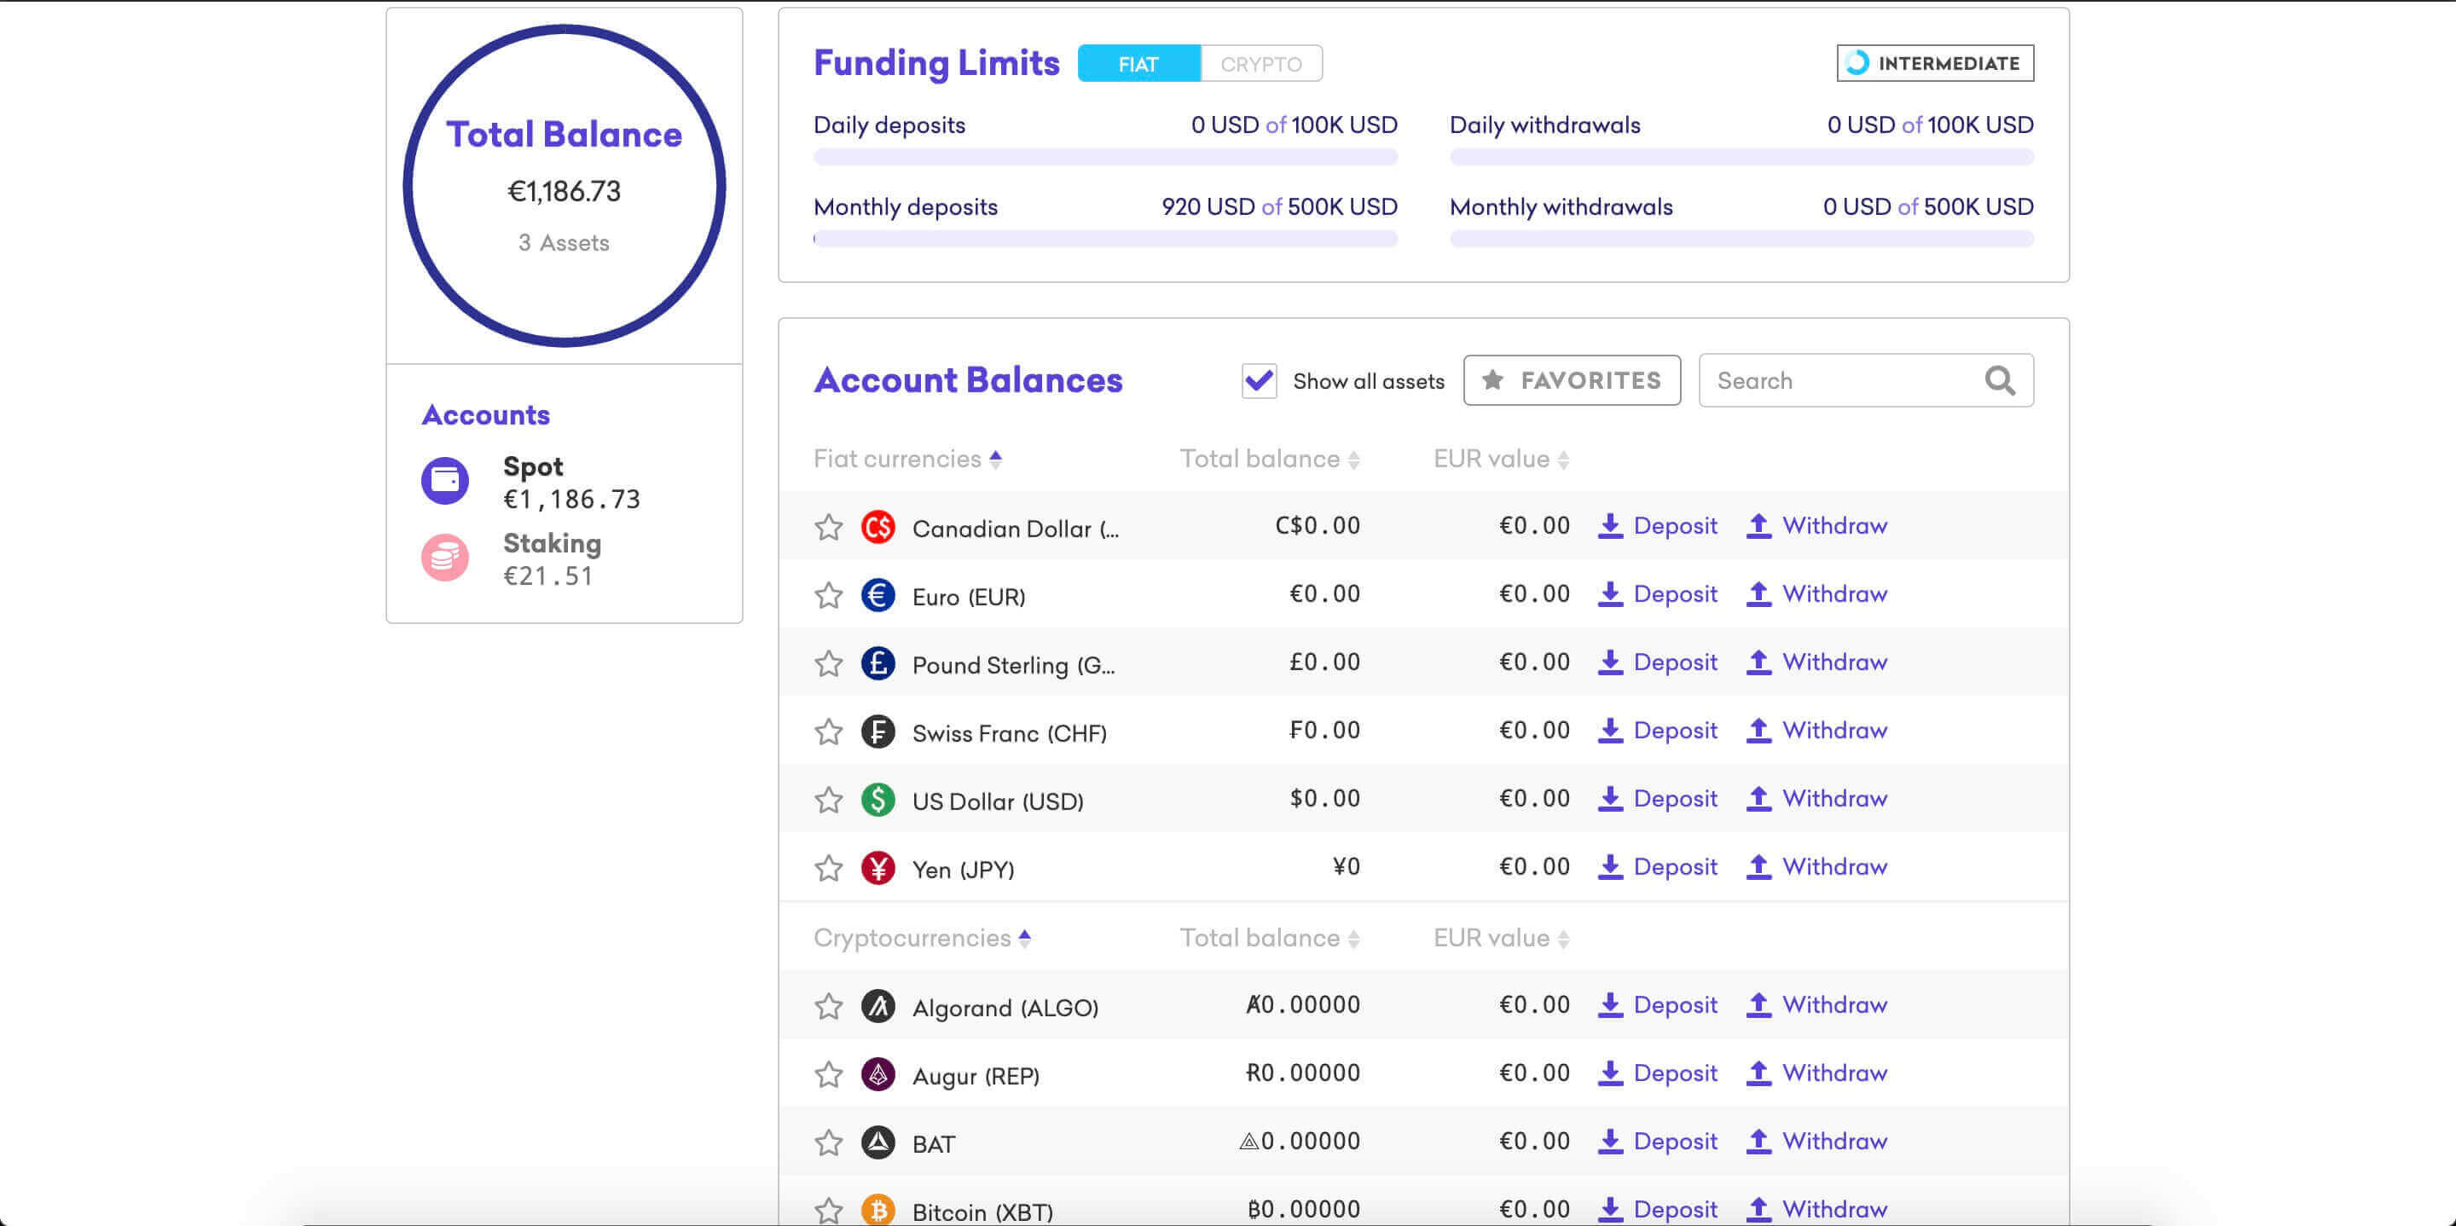The height and width of the screenshot is (1226, 2456).
Task: Switch funding limits to CRYPTO tab
Action: click(1260, 64)
